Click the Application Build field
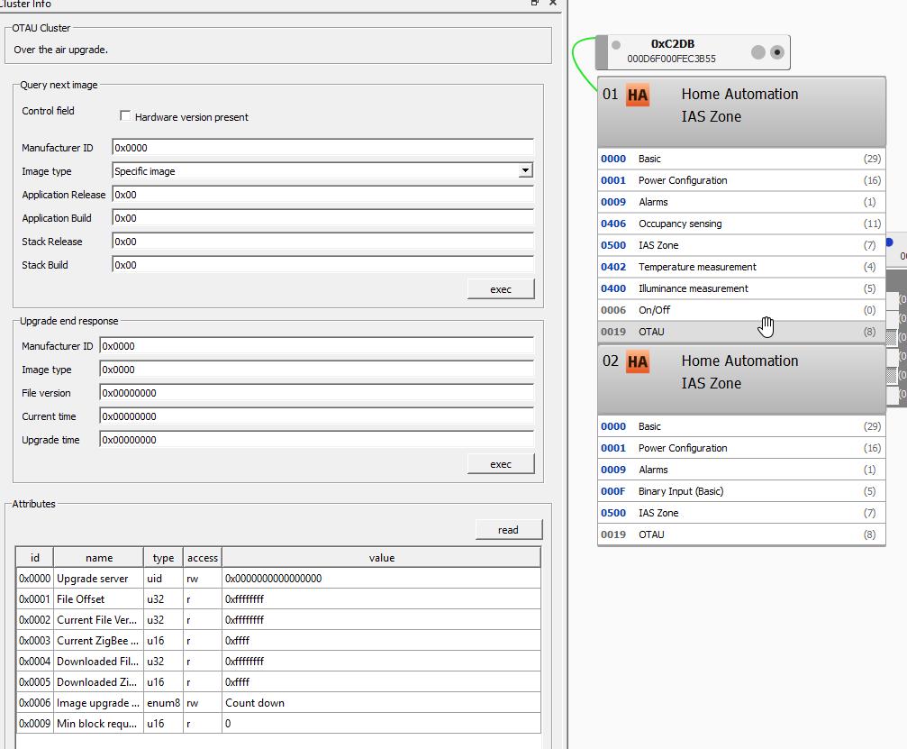This screenshot has width=907, height=749. (x=322, y=218)
